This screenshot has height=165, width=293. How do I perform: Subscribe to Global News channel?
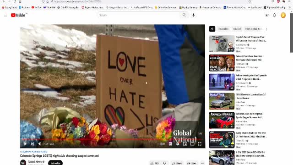55,163
